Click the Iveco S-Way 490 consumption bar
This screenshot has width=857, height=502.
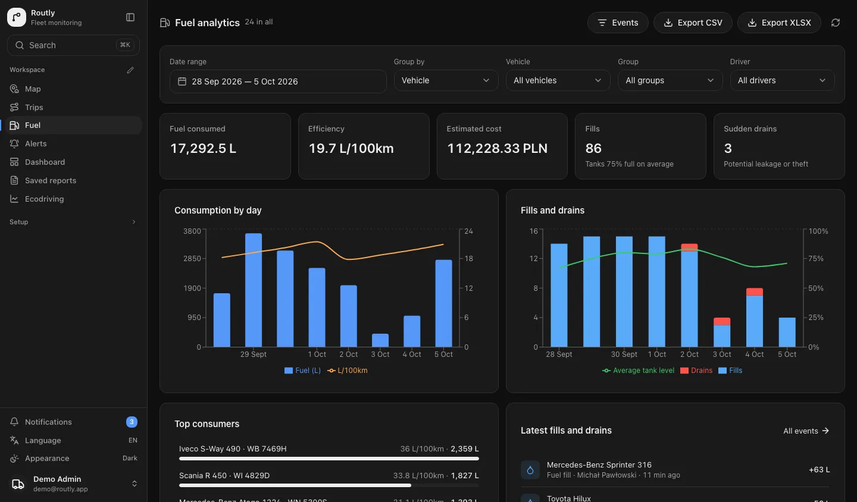(x=329, y=459)
